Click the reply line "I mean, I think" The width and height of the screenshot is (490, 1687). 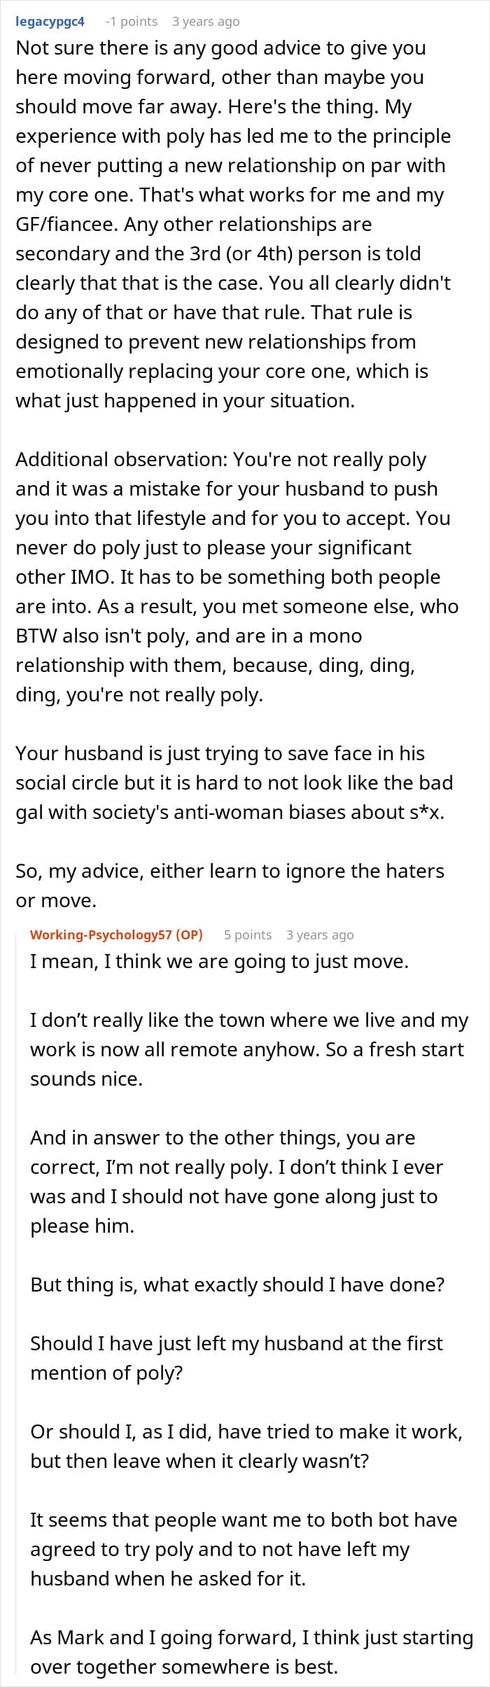pos(219,961)
